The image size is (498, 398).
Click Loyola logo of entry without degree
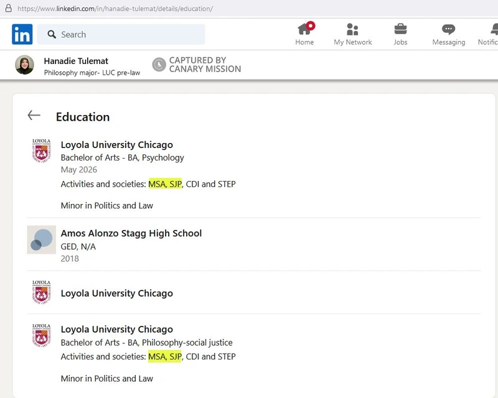point(41,292)
